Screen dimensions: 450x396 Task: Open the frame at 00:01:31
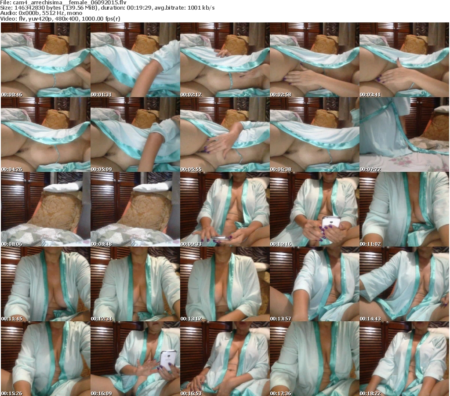[135, 60]
